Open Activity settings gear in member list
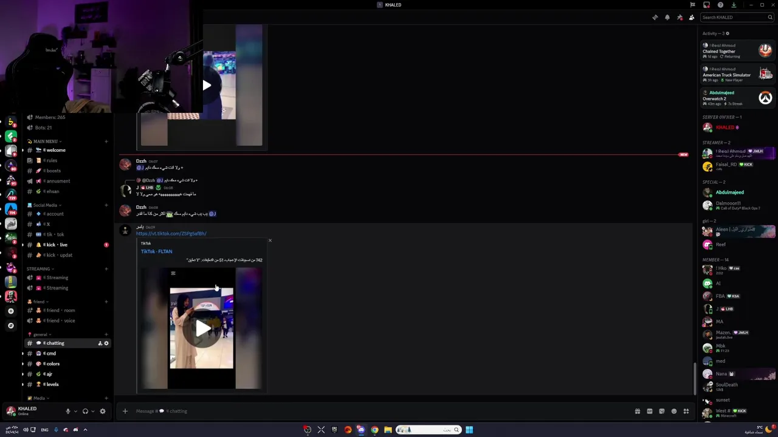Screen dimensions: 778x437 pos(728,33)
